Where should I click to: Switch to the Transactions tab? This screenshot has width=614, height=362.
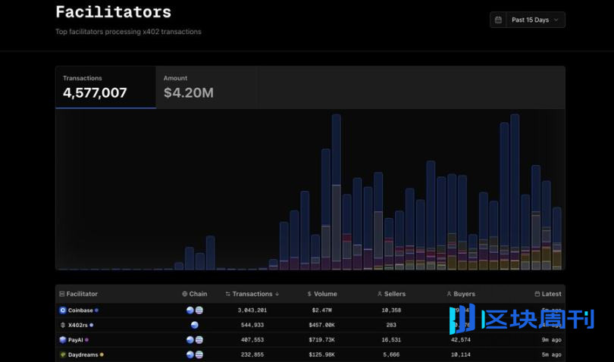coord(105,87)
